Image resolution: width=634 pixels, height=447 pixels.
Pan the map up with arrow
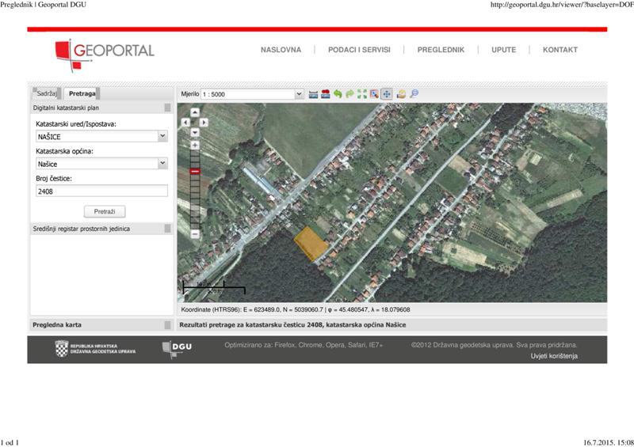tap(194, 112)
